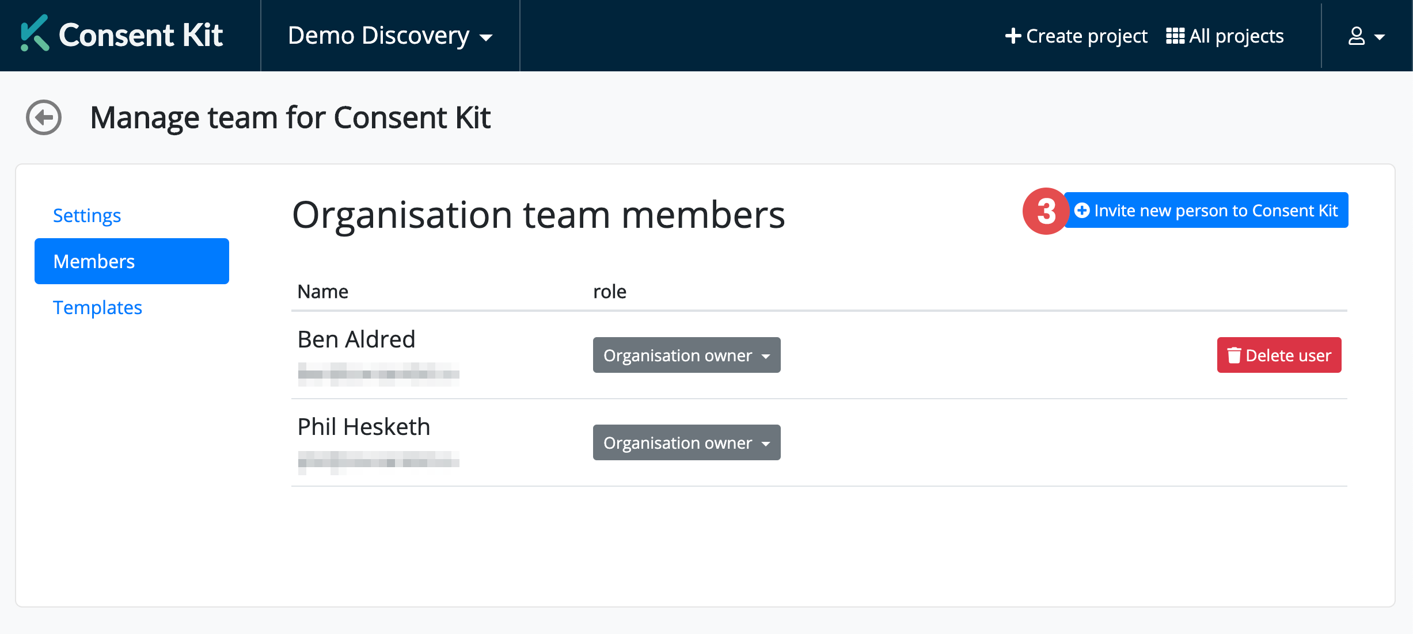
Task: Click the Consent Kit K logo icon
Action: coord(34,34)
